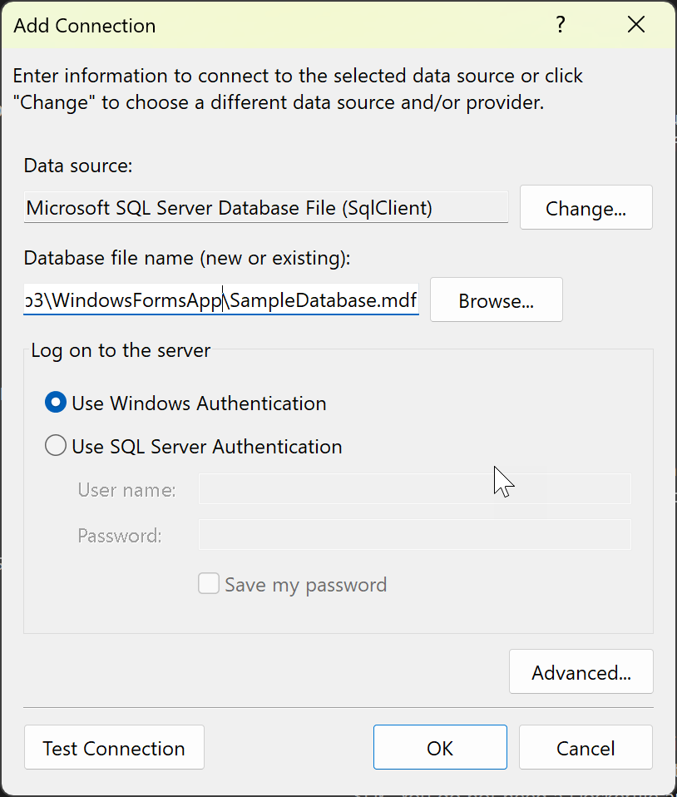Click the Change button for data source

(586, 207)
